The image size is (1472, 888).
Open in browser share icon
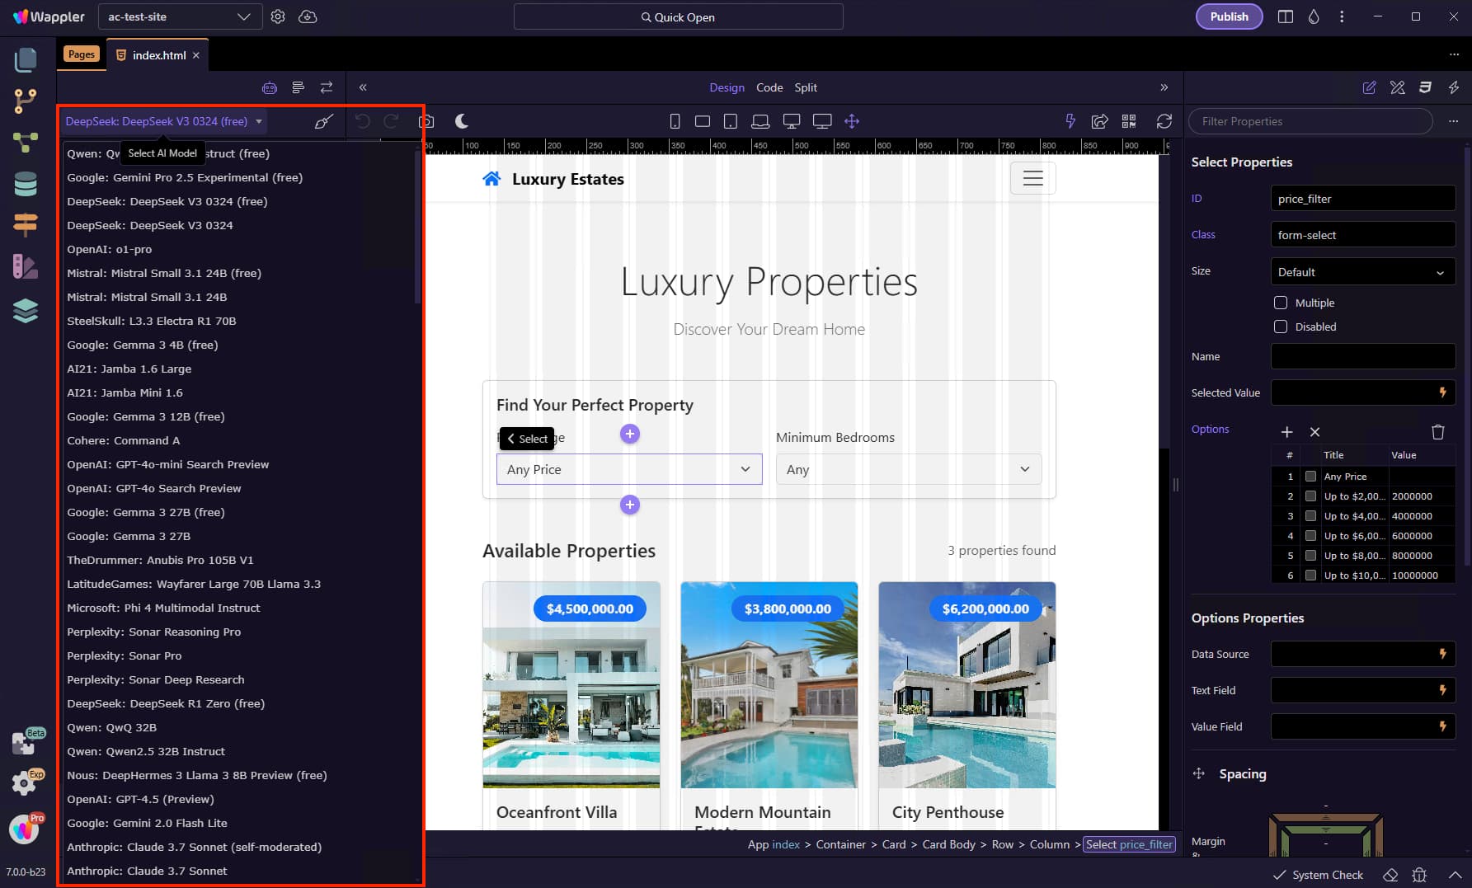pyautogui.click(x=1099, y=121)
